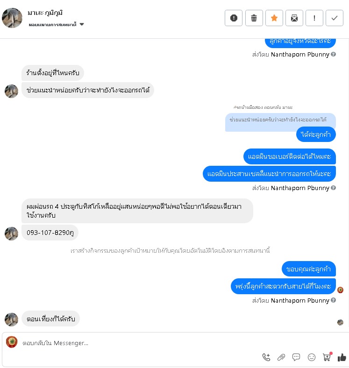Image resolution: width=349 pixels, height=368 pixels.
Task: Toggle the orange follow-up star
Action: tap(274, 18)
